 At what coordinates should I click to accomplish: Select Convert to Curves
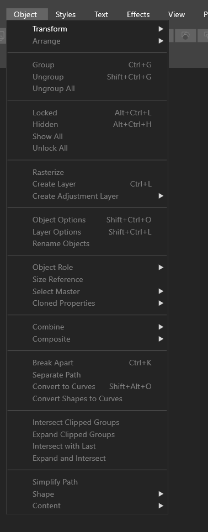(x=87, y=387)
